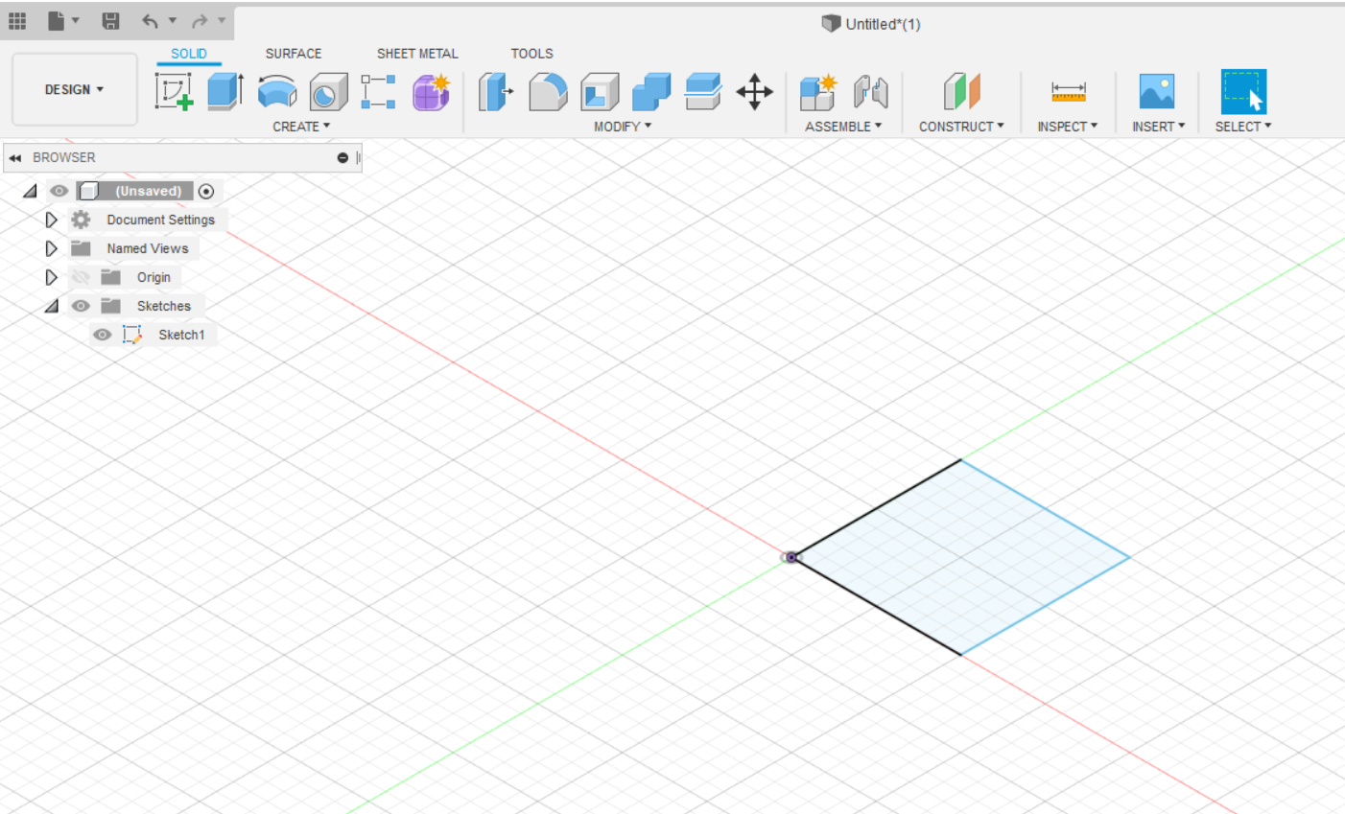Select the light blue sketch profile region
This screenshot has width=1345, height=814.
coord(961,557)
